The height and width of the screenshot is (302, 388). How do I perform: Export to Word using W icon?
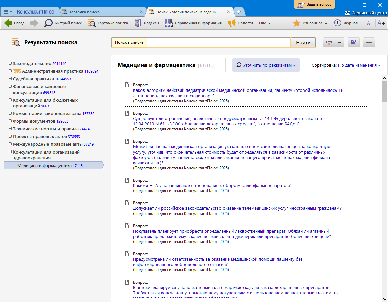pos(353,43)
